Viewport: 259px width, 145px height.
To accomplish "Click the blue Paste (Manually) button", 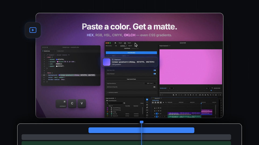I will (131, 53).
